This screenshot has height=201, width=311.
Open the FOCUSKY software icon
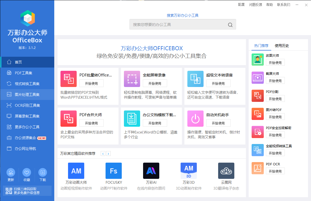[x=113, y=171]
